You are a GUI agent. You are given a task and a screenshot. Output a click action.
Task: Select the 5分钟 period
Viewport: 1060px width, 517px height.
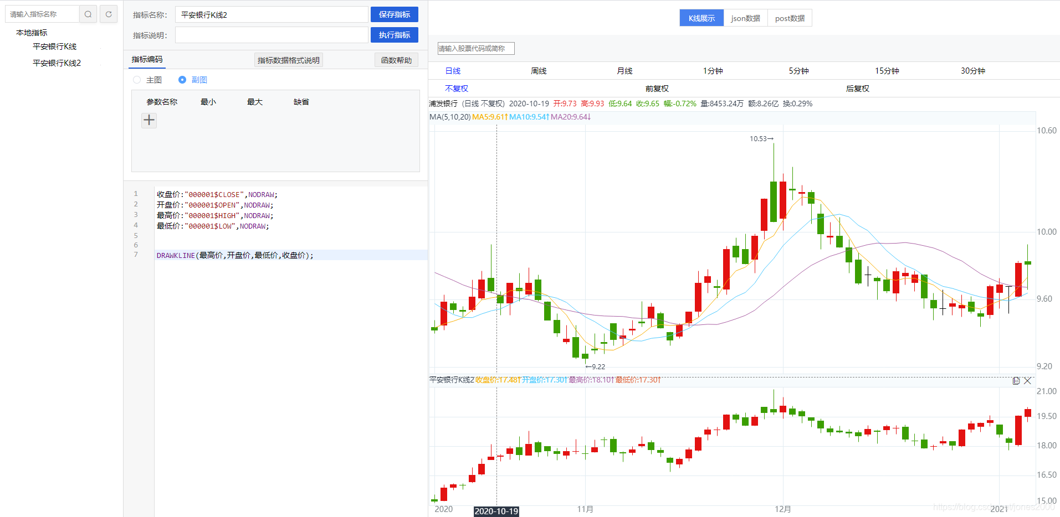[798, 71]
